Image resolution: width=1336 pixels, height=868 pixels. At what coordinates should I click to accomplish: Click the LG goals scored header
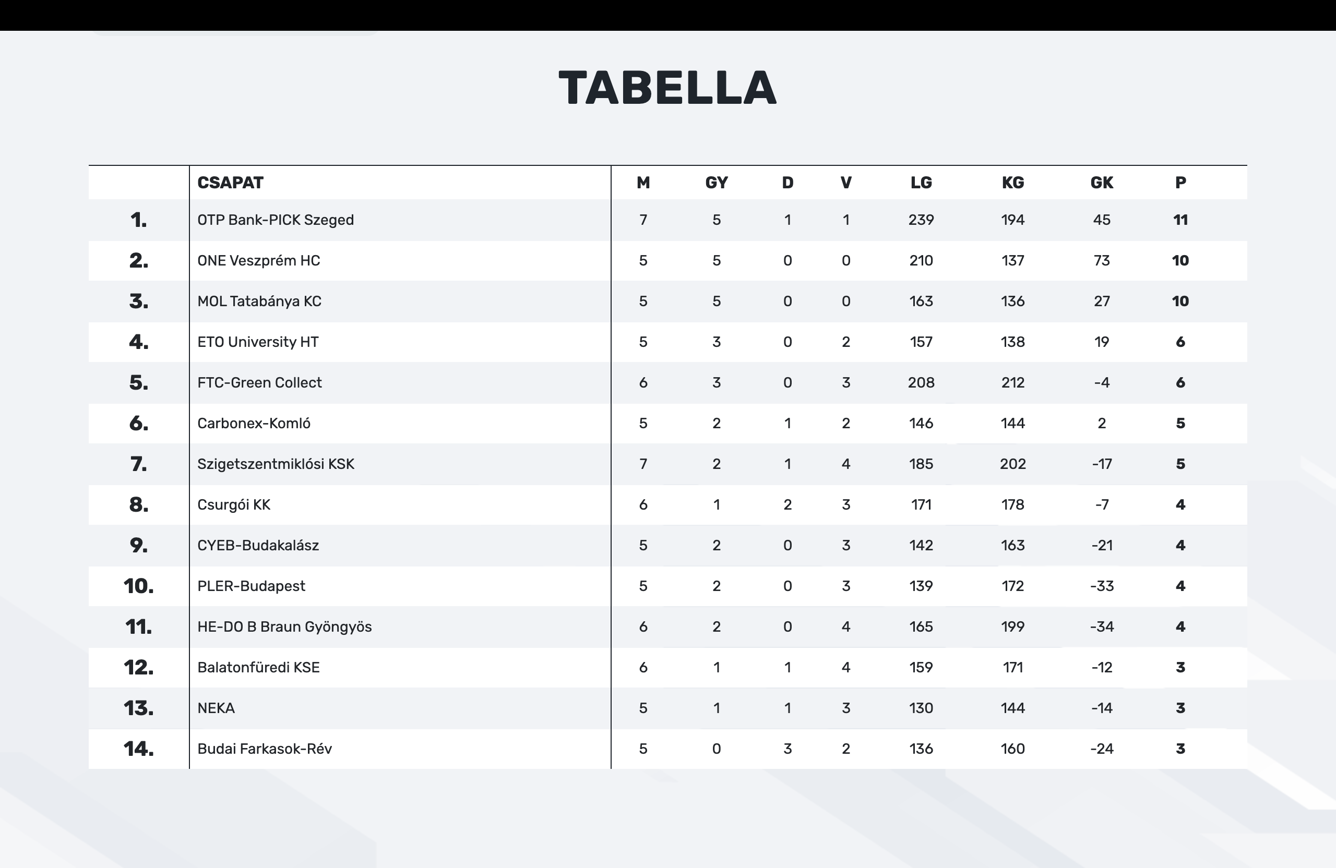click(921, 183)
